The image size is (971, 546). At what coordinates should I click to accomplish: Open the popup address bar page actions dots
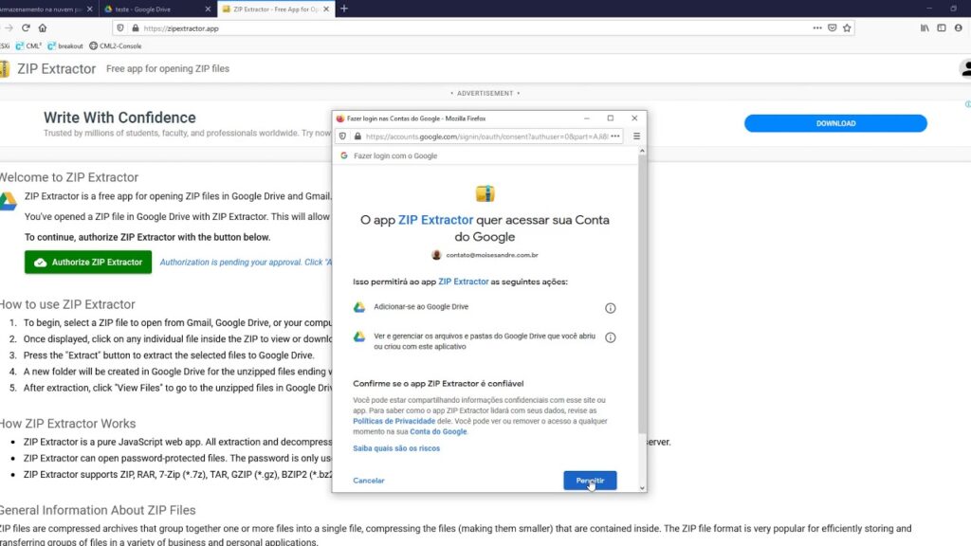[x=614, y=136]
